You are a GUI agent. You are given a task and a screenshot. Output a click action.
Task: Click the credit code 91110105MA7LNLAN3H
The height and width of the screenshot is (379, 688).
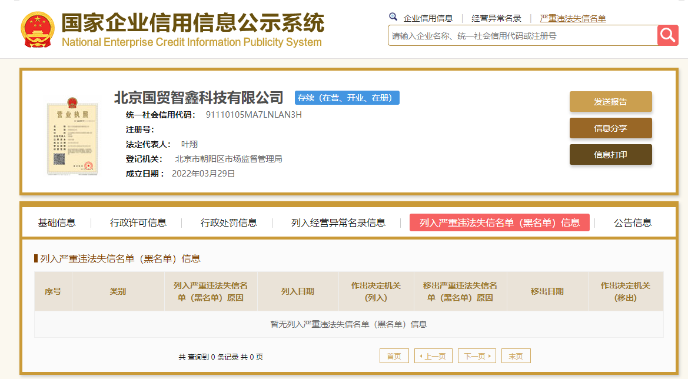coord(254,115)
